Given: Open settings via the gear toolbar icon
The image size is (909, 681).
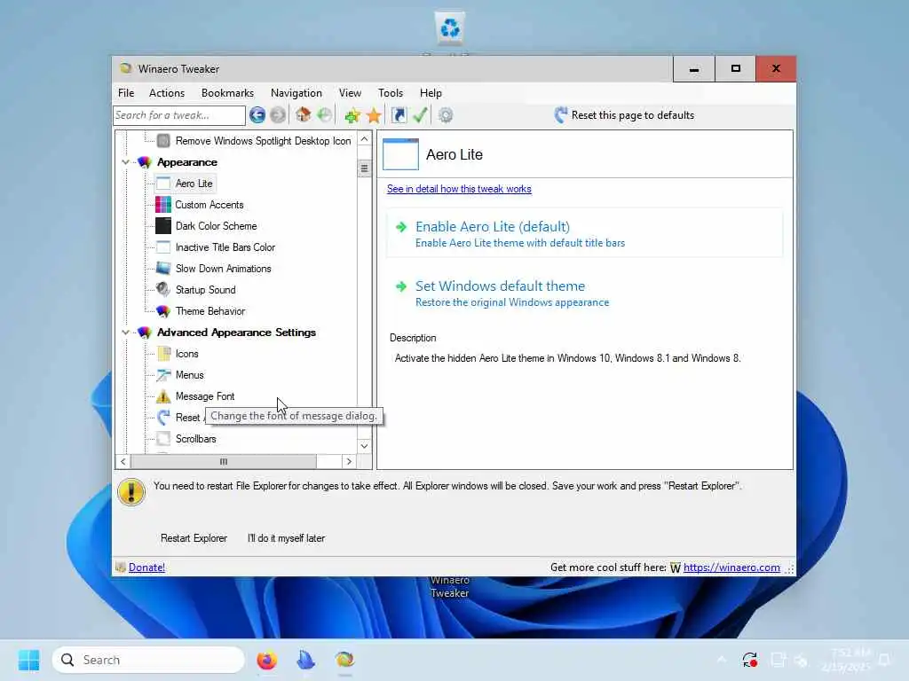Looking at the screenshot, I should click(446, 115).
